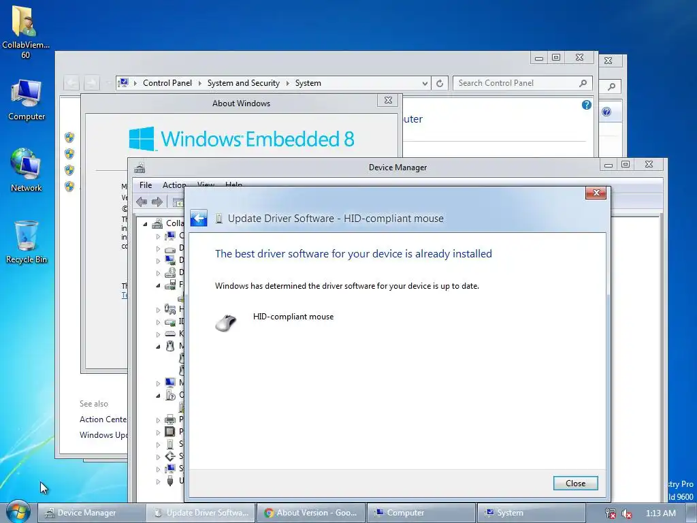Image resolution: width=697 pixels, height=523 pixels.
Task: Open Windows Update link under See also
Action: [x=103, y=435]
